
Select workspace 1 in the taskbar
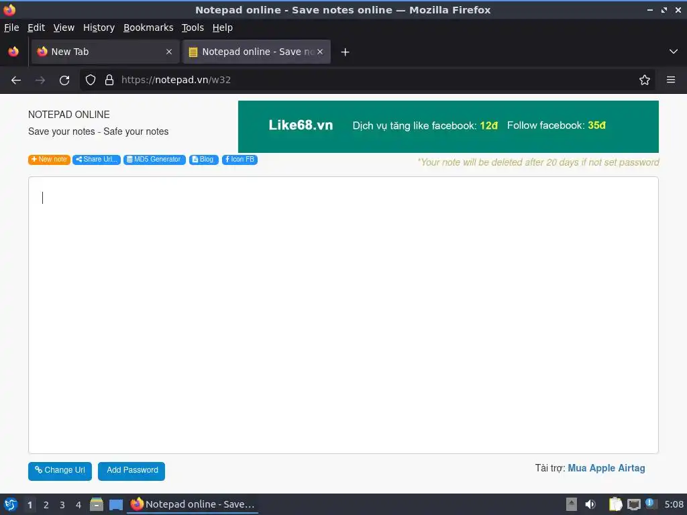pyautogui.click(x=30, y=505)
